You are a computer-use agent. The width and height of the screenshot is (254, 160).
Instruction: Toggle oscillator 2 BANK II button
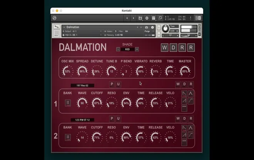pyautogui.click(x=68, y=137)
